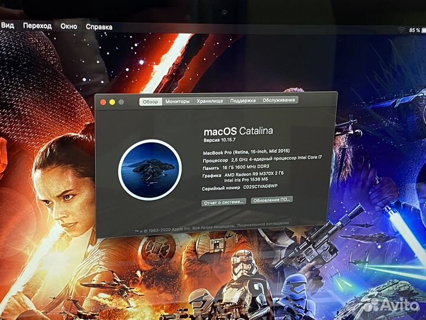Click the macOS Catalina island image
The image size is (426, 320).
pos(150,170)
